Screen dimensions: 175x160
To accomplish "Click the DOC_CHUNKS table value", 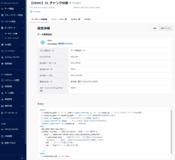I will tap(76, 75).
